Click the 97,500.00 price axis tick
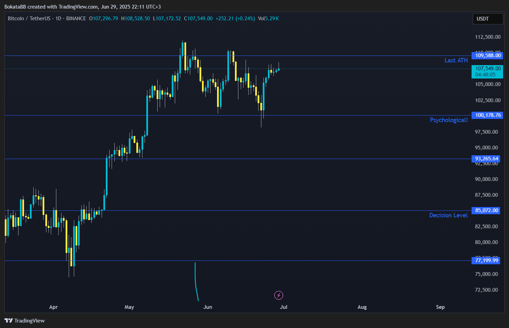 click(486, 132)
